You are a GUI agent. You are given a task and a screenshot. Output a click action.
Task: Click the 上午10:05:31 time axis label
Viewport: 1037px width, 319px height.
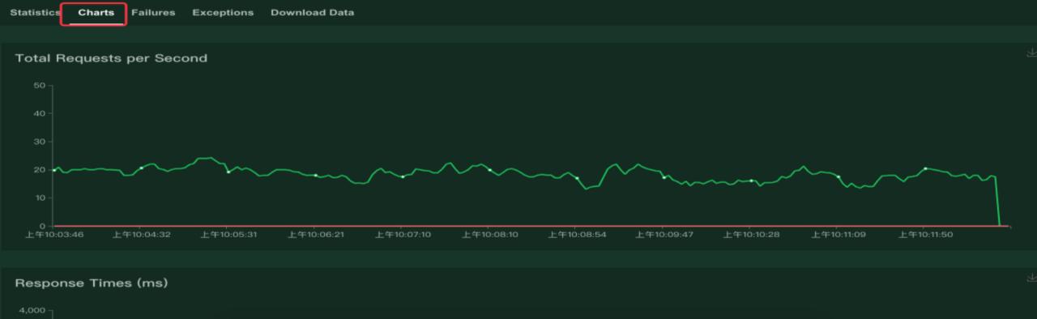[x=228, y=235]
